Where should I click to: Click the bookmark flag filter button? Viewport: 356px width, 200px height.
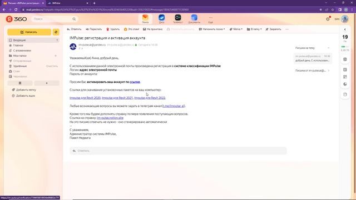pyautogui.click(x=20, y=83)
